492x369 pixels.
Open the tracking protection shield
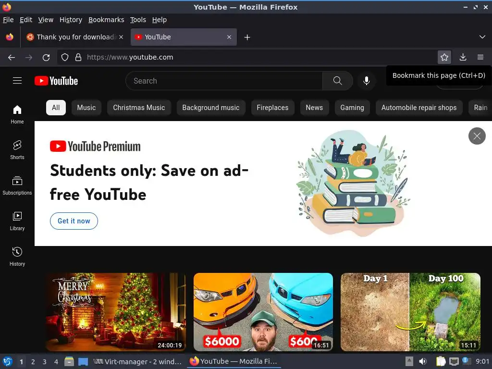(65, 57)
